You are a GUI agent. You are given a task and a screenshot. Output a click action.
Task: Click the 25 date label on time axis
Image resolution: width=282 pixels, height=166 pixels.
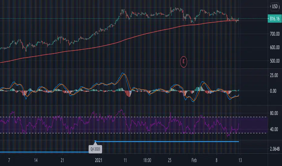pyautogui.click(x=170, y=160)
